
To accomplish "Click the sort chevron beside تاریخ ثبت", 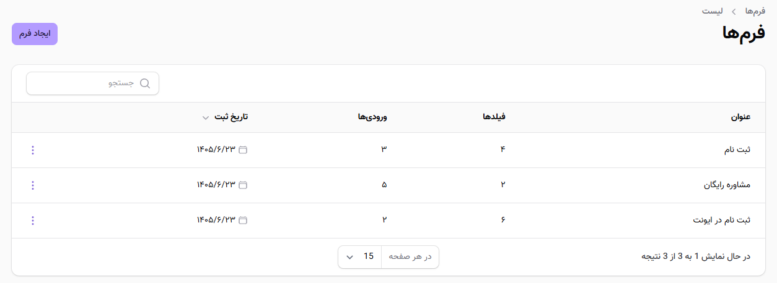I will coord(206,118).
